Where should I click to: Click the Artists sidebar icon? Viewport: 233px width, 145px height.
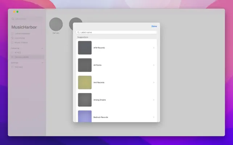tap(12, 53)
